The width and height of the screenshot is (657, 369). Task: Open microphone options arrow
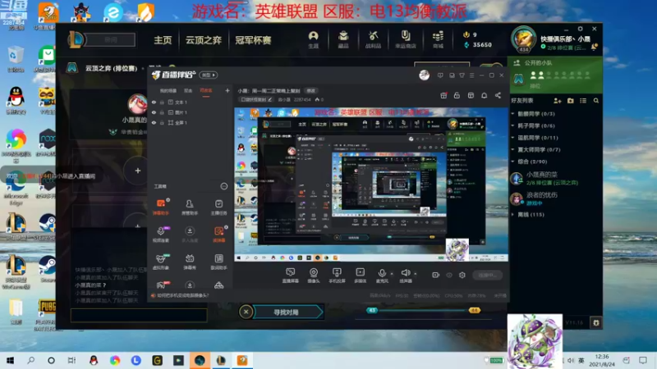click(x=392, y=274)
